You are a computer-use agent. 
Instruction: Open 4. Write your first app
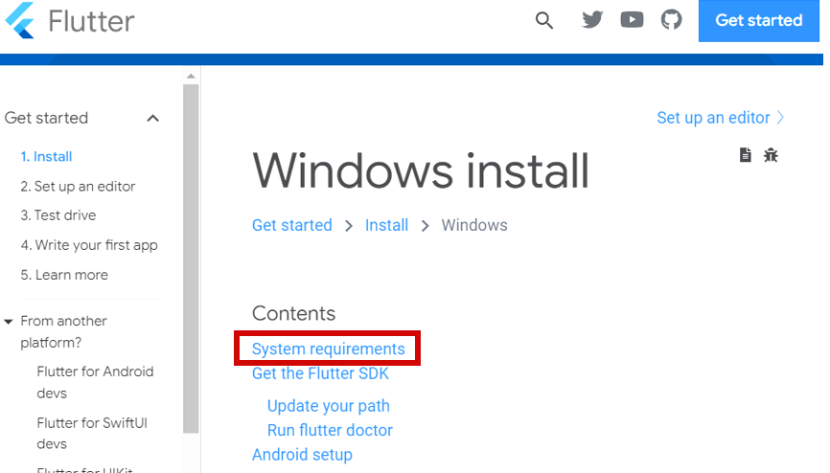pyautogui.click(x=89, y=245)
